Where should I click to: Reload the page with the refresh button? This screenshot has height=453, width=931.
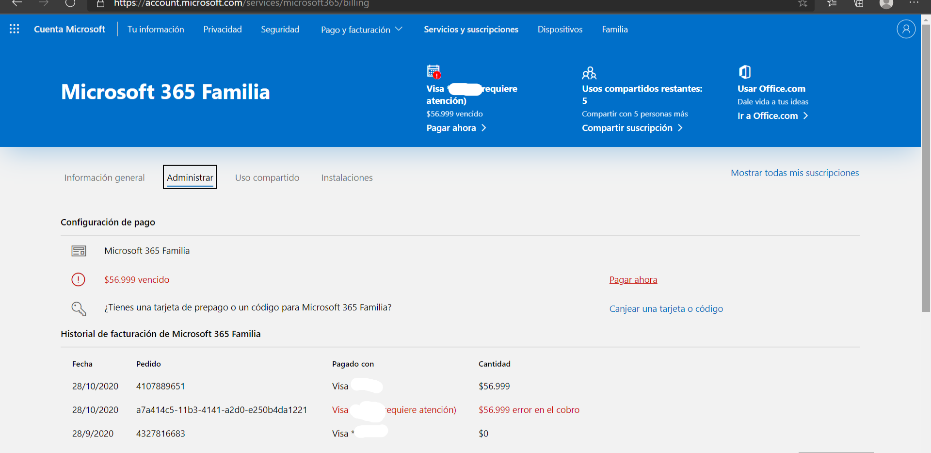(x=70, y=3)
